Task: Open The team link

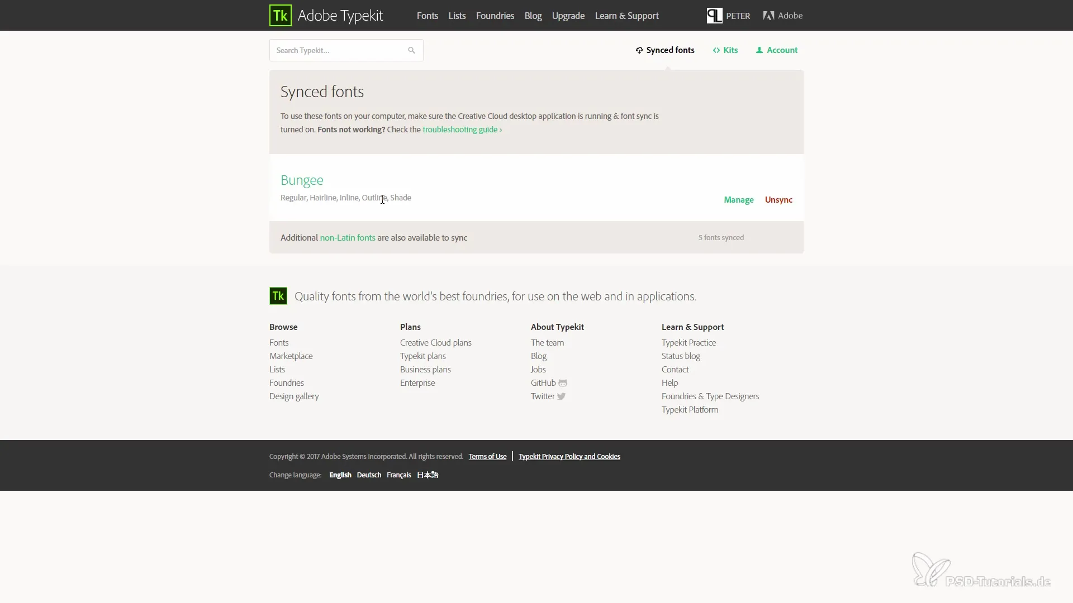Action: click(x=547, y=343)
